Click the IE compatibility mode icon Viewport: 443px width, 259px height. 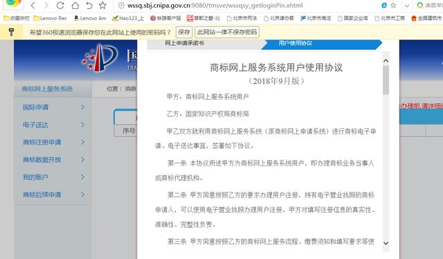[384, 5]
